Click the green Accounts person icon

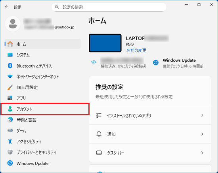click(10, 109)
